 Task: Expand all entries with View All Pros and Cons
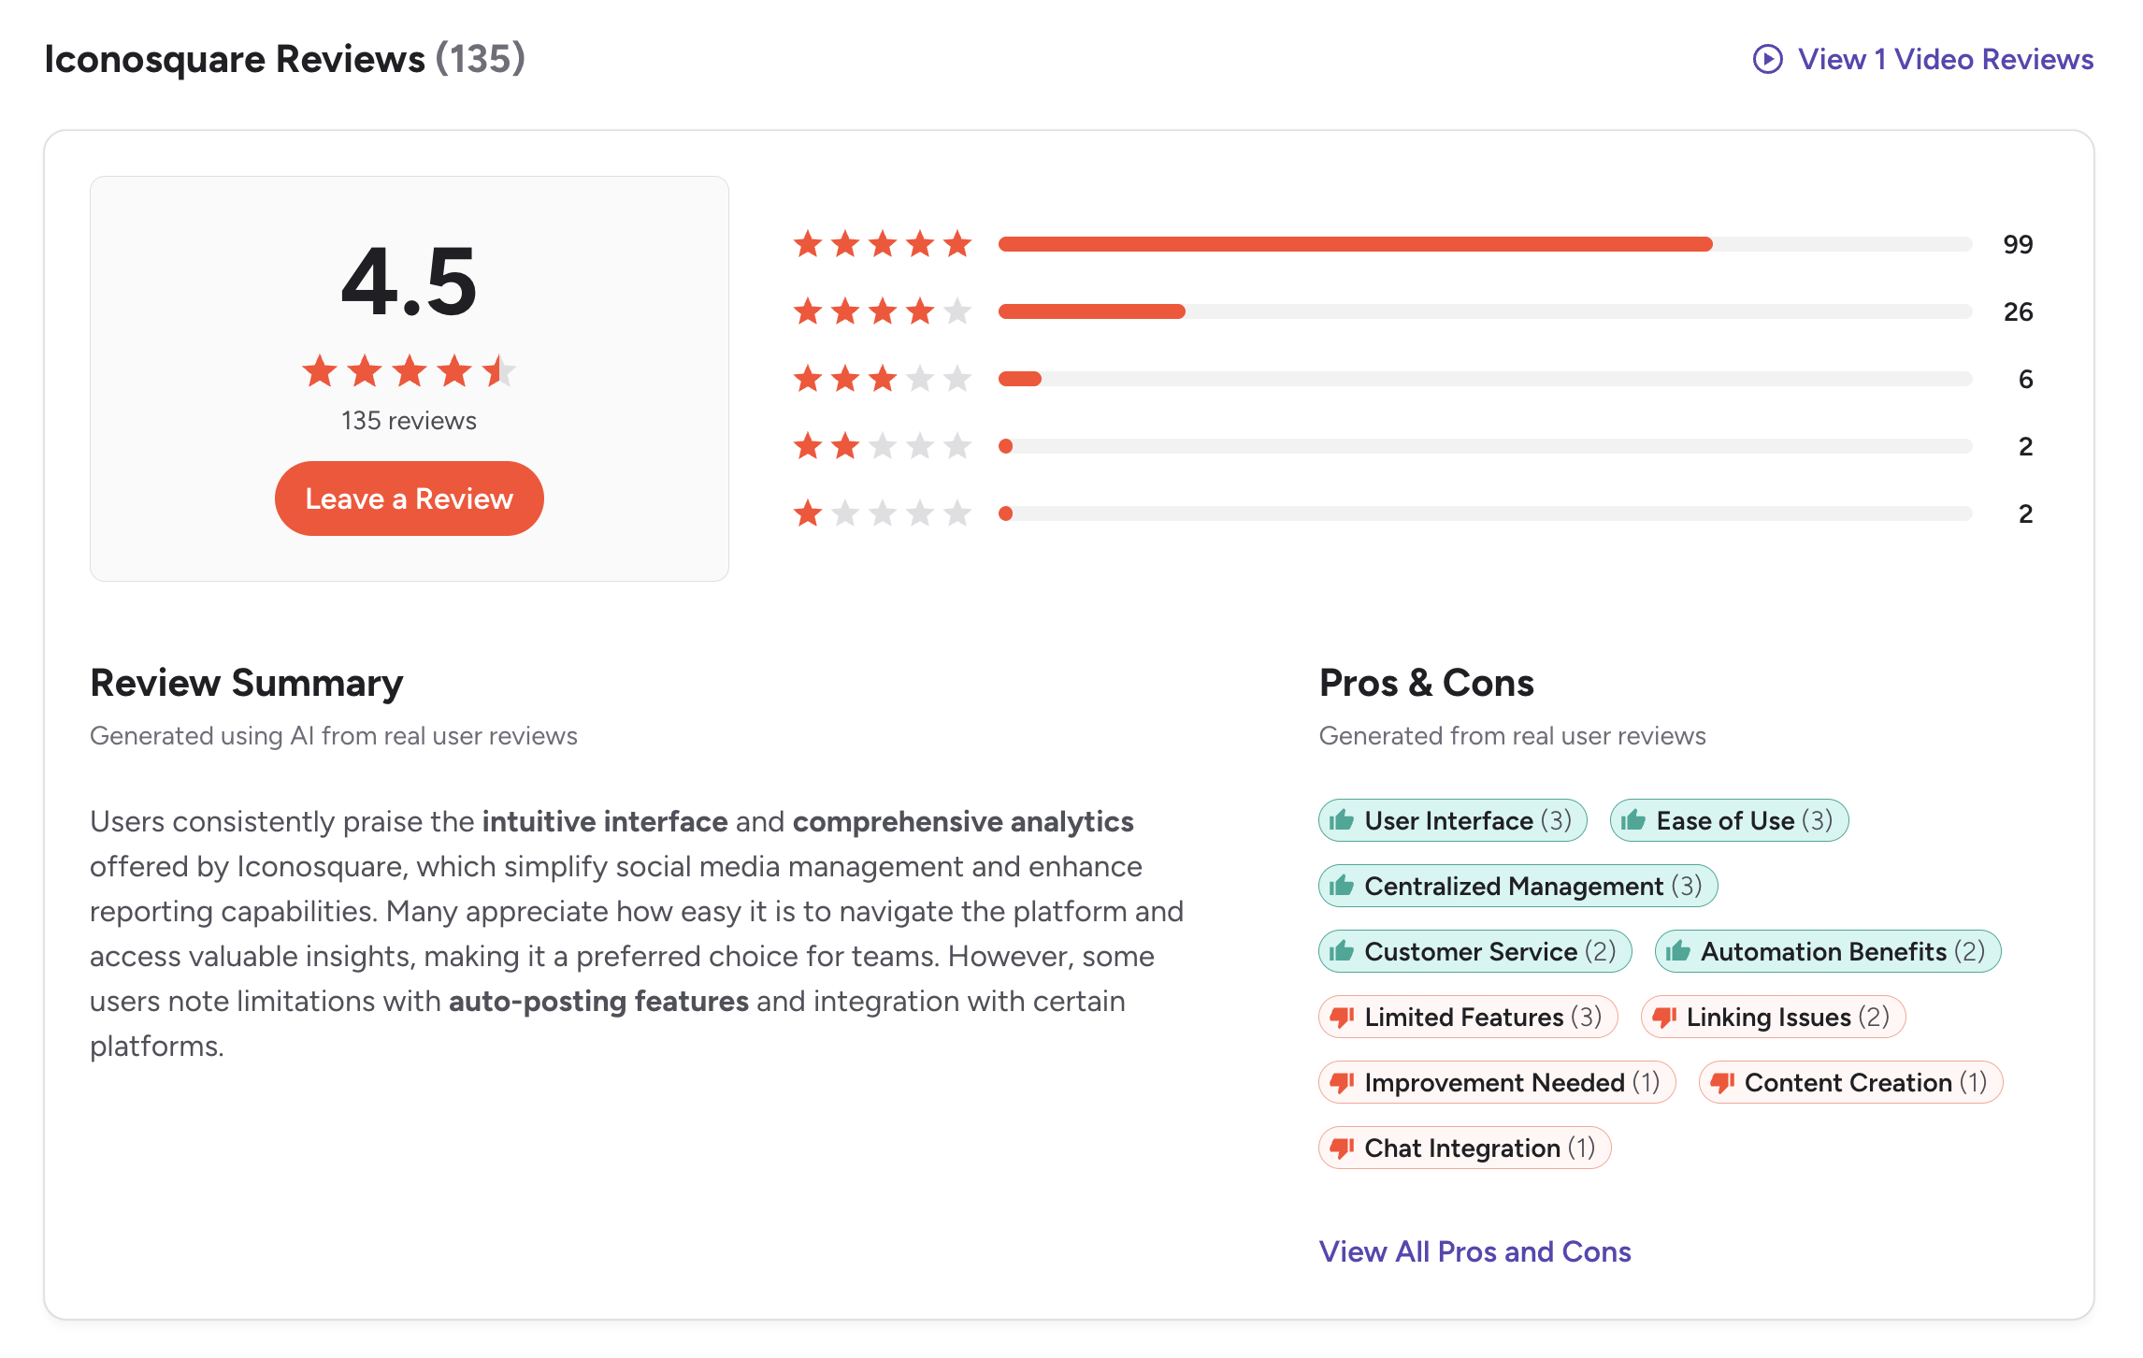pos(1474,1251)
